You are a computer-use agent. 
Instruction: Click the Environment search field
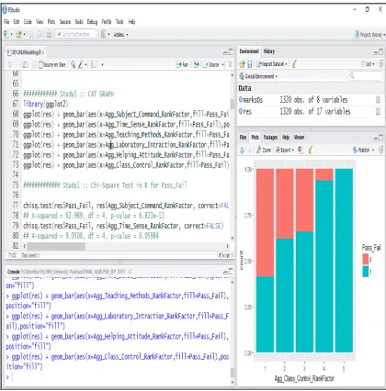click(x=366, y=76)
